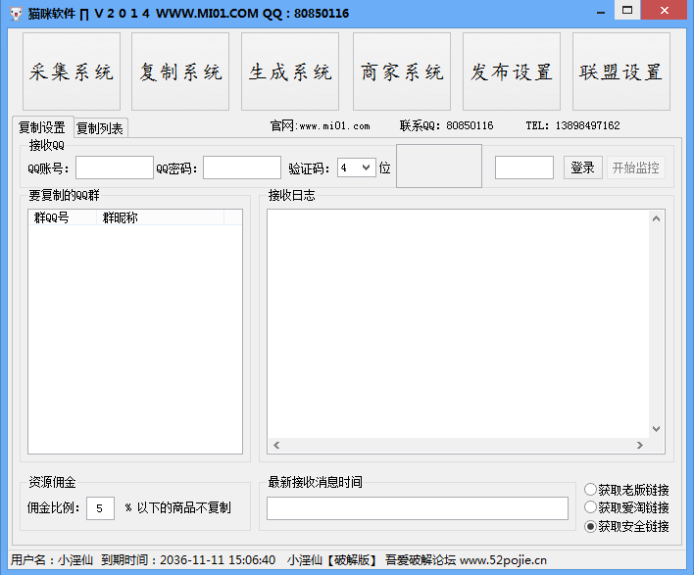Focus the QQ账号 input field
The width and height of the screenshot is (694, 575).
114,168
